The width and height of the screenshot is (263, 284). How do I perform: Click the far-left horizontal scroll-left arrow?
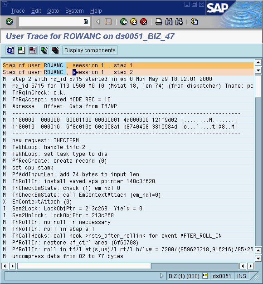click(5, 266)
